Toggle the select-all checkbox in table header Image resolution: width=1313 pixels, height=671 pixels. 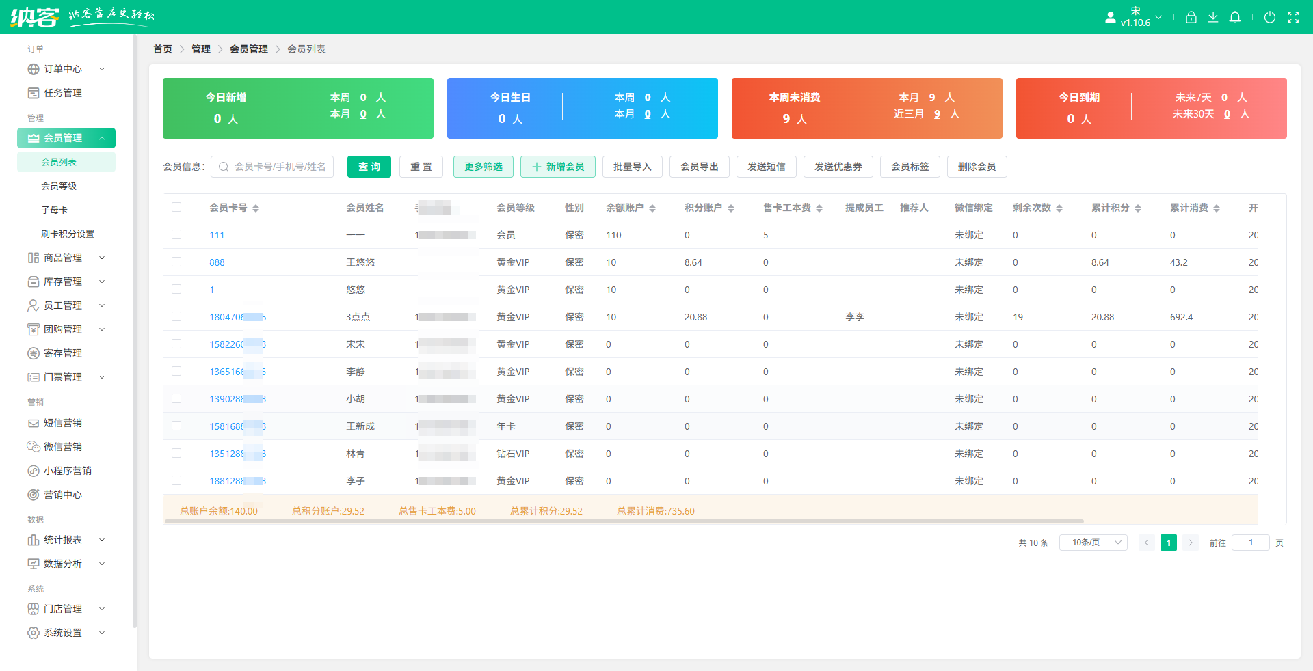176,207
